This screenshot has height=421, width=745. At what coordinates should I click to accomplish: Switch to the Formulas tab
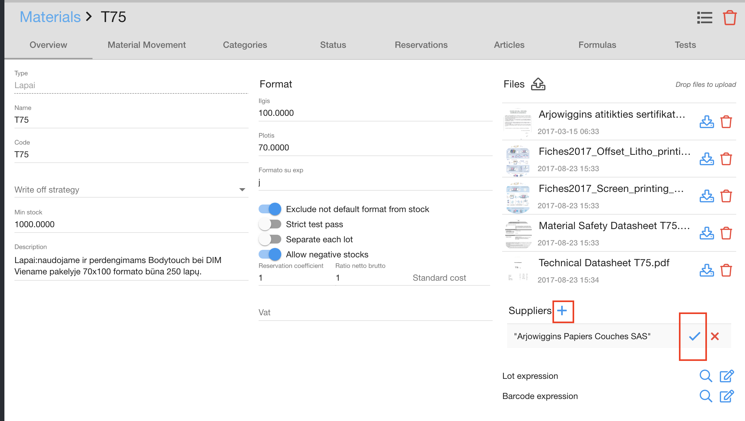coord(597,45)
